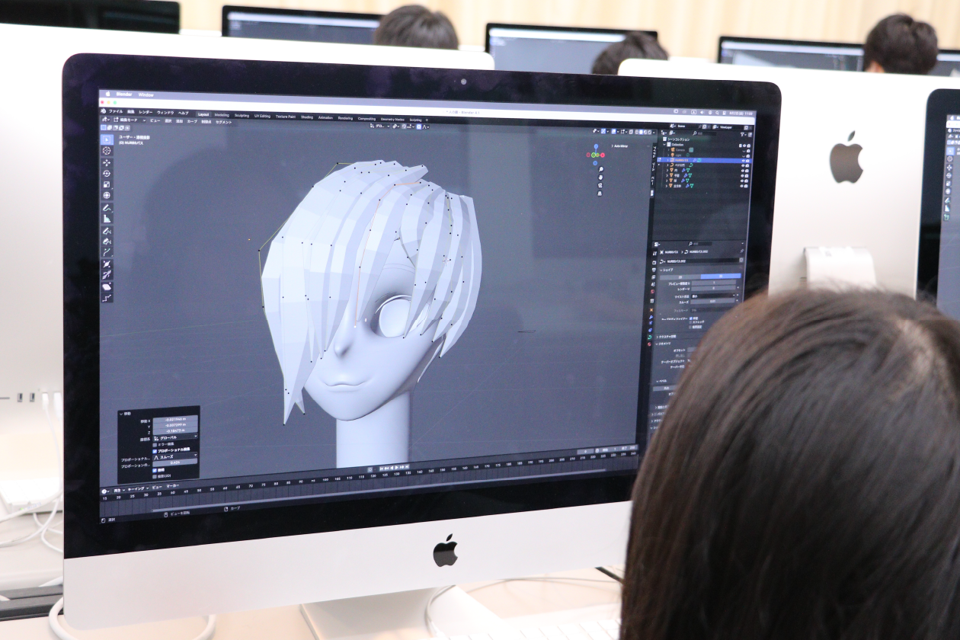Click the play button in timeline
960x640 pixels.
tap(396, 467)
